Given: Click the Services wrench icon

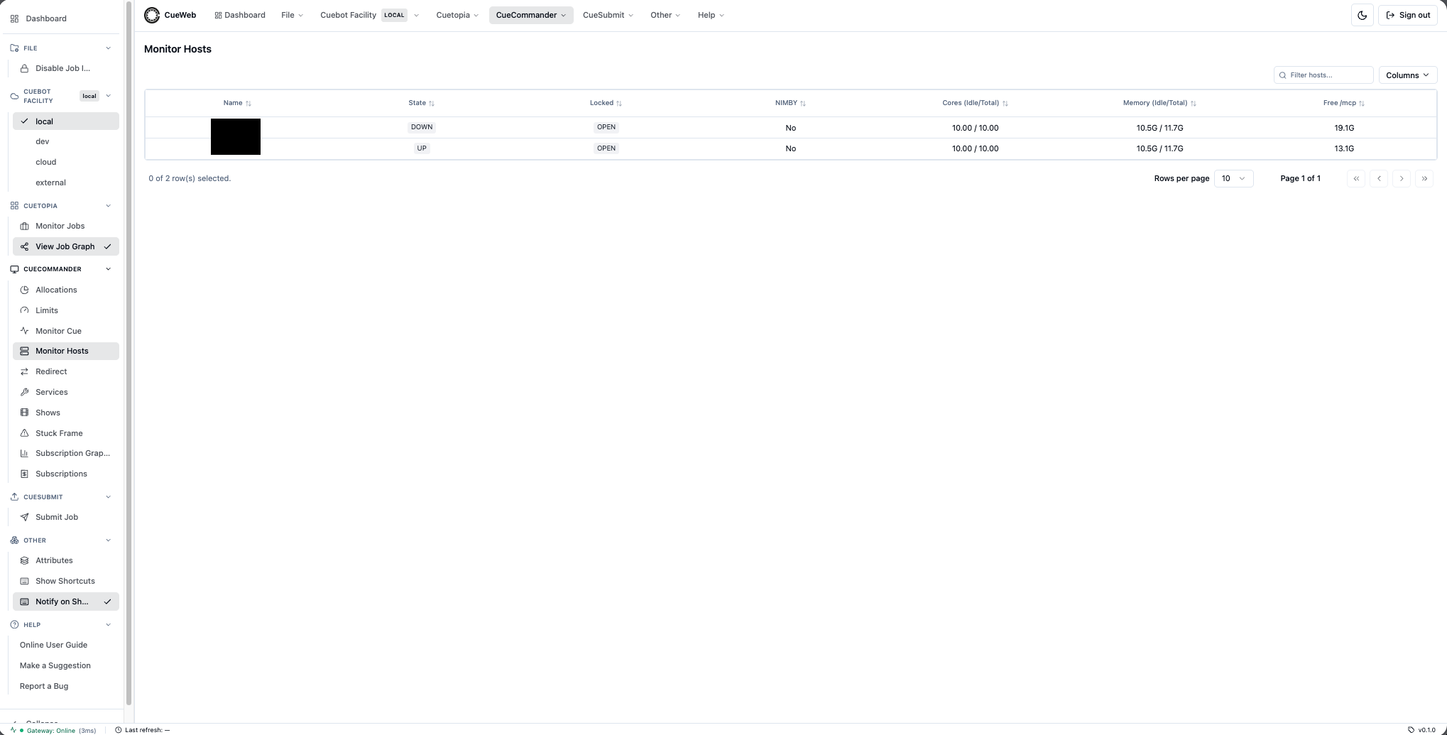Looking at the screenshot, I should 24,392.
